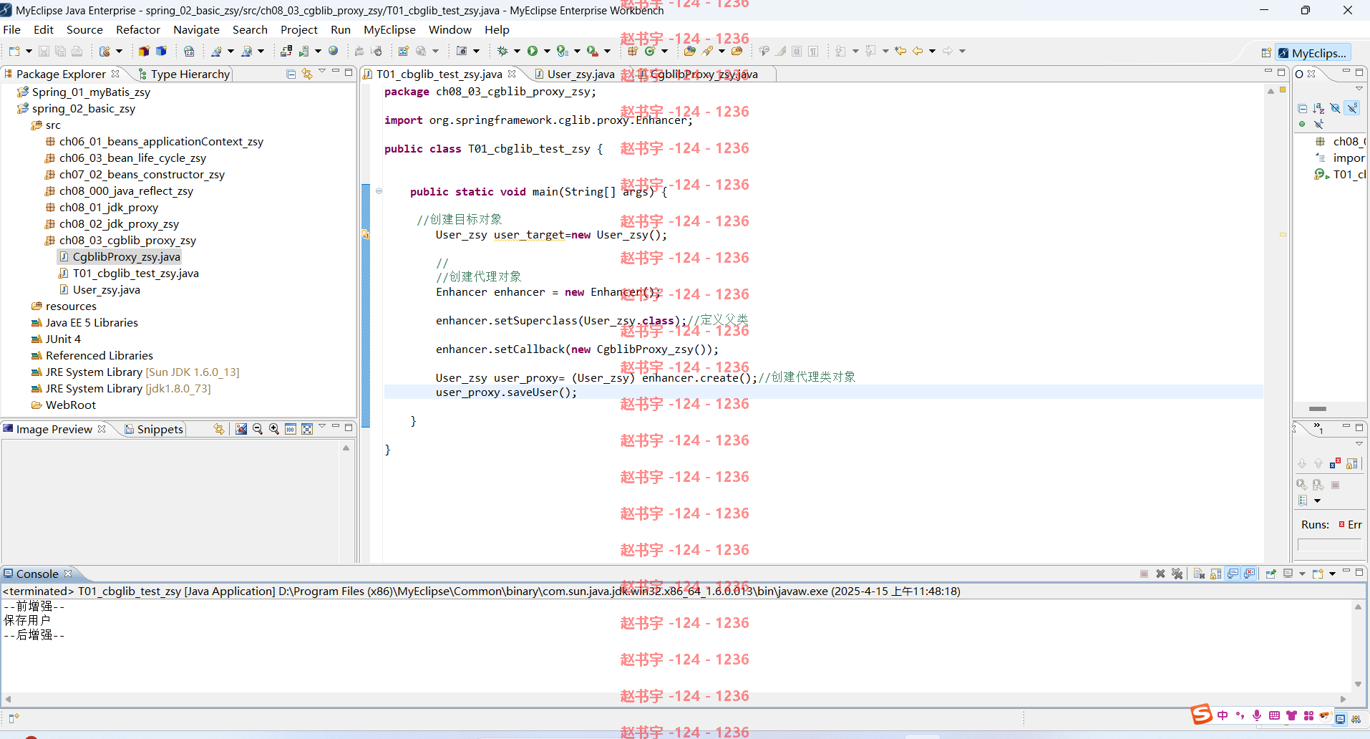This screenshot has height=739, width=1370.
Task: Open the Back history dropdown arrow
Action: 932,51
